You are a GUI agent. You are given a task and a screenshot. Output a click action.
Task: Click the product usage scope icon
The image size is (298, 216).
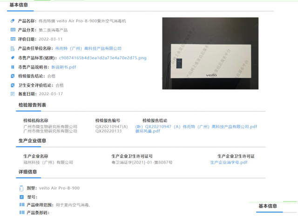point(21,205)
